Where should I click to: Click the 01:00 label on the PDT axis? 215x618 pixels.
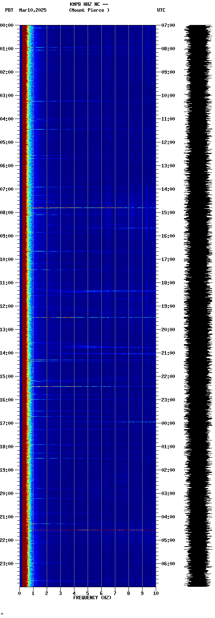tap(7, 49)
